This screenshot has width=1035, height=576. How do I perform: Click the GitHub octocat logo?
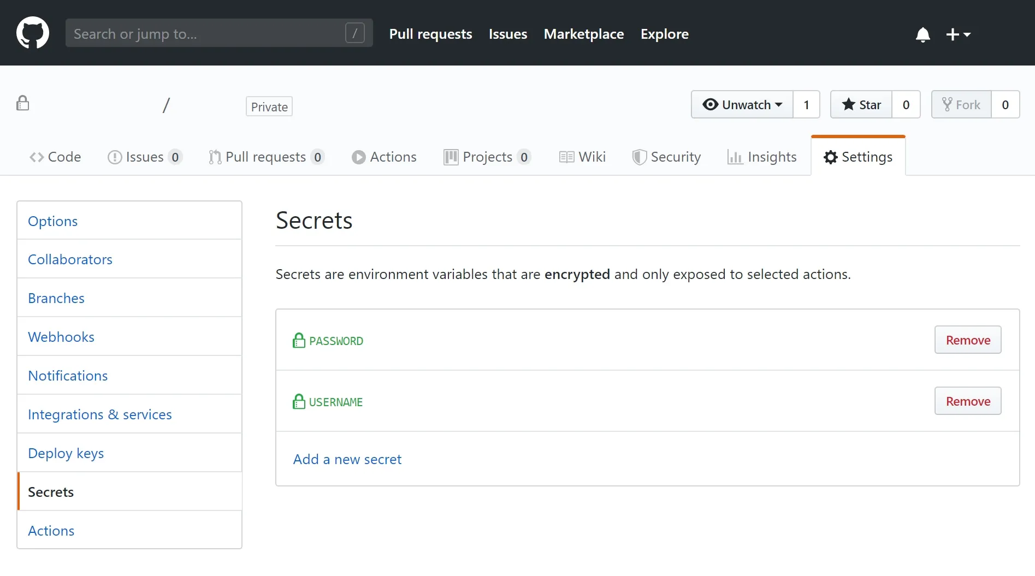pos(32,32)
